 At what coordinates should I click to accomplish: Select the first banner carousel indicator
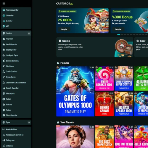(119, 35)
